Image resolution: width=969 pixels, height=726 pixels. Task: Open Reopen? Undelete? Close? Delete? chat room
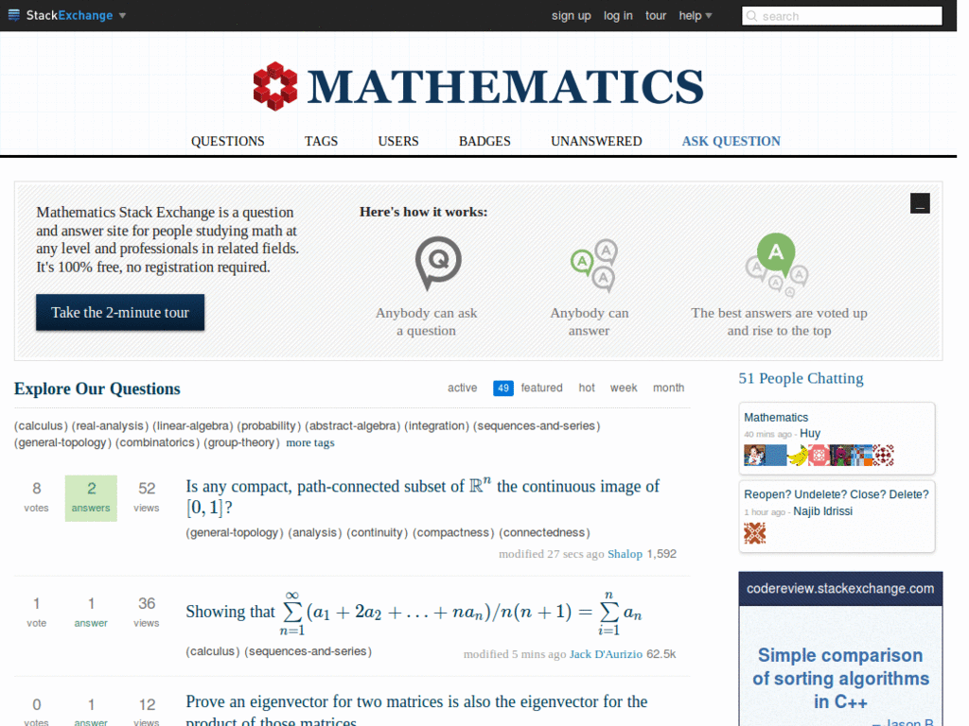pyautogui.click(x=837, y=494)
